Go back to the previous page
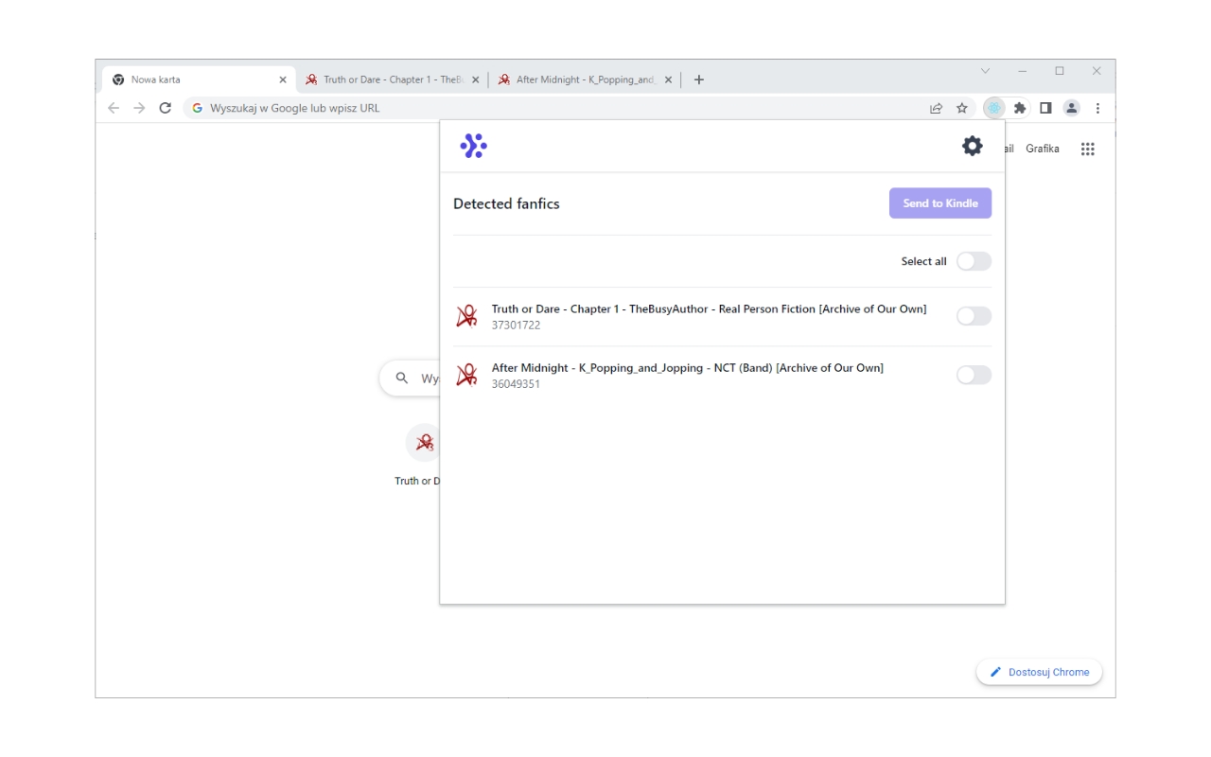Image resolution: width=1211 pixels, height=757 pixels. pyautogui.click(x=114, y=108)
